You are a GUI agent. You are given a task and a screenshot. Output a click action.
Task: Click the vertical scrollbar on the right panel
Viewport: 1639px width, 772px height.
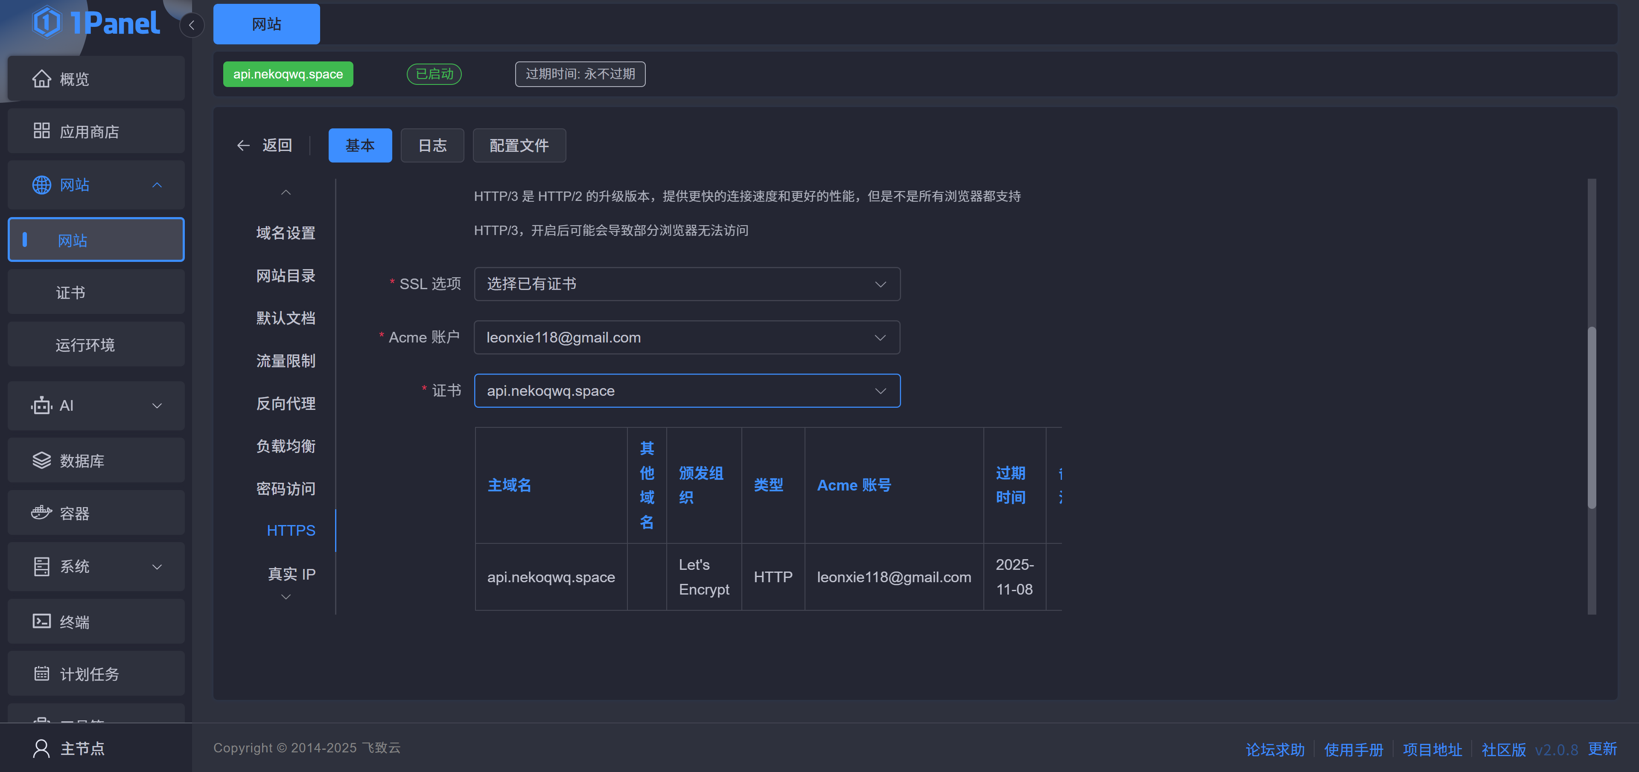point(1591,417)
